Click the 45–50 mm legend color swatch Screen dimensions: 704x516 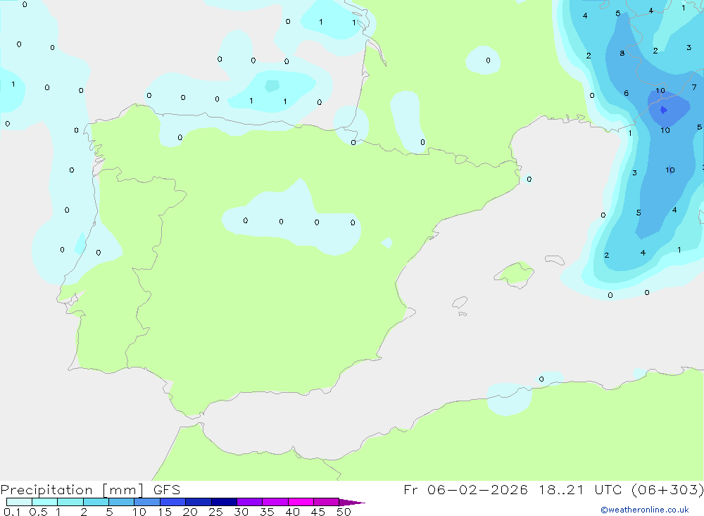click(x=327, y=502)
